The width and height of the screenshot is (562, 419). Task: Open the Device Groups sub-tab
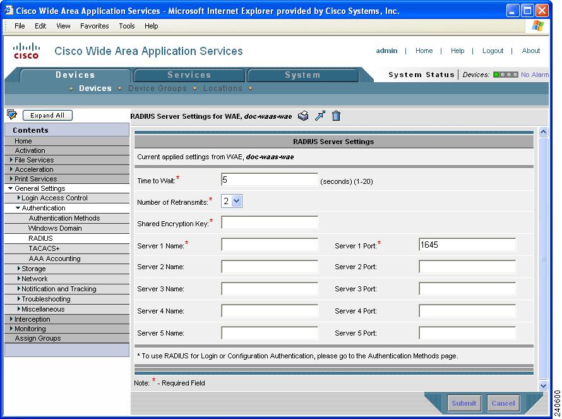click(x=157, y=88)
